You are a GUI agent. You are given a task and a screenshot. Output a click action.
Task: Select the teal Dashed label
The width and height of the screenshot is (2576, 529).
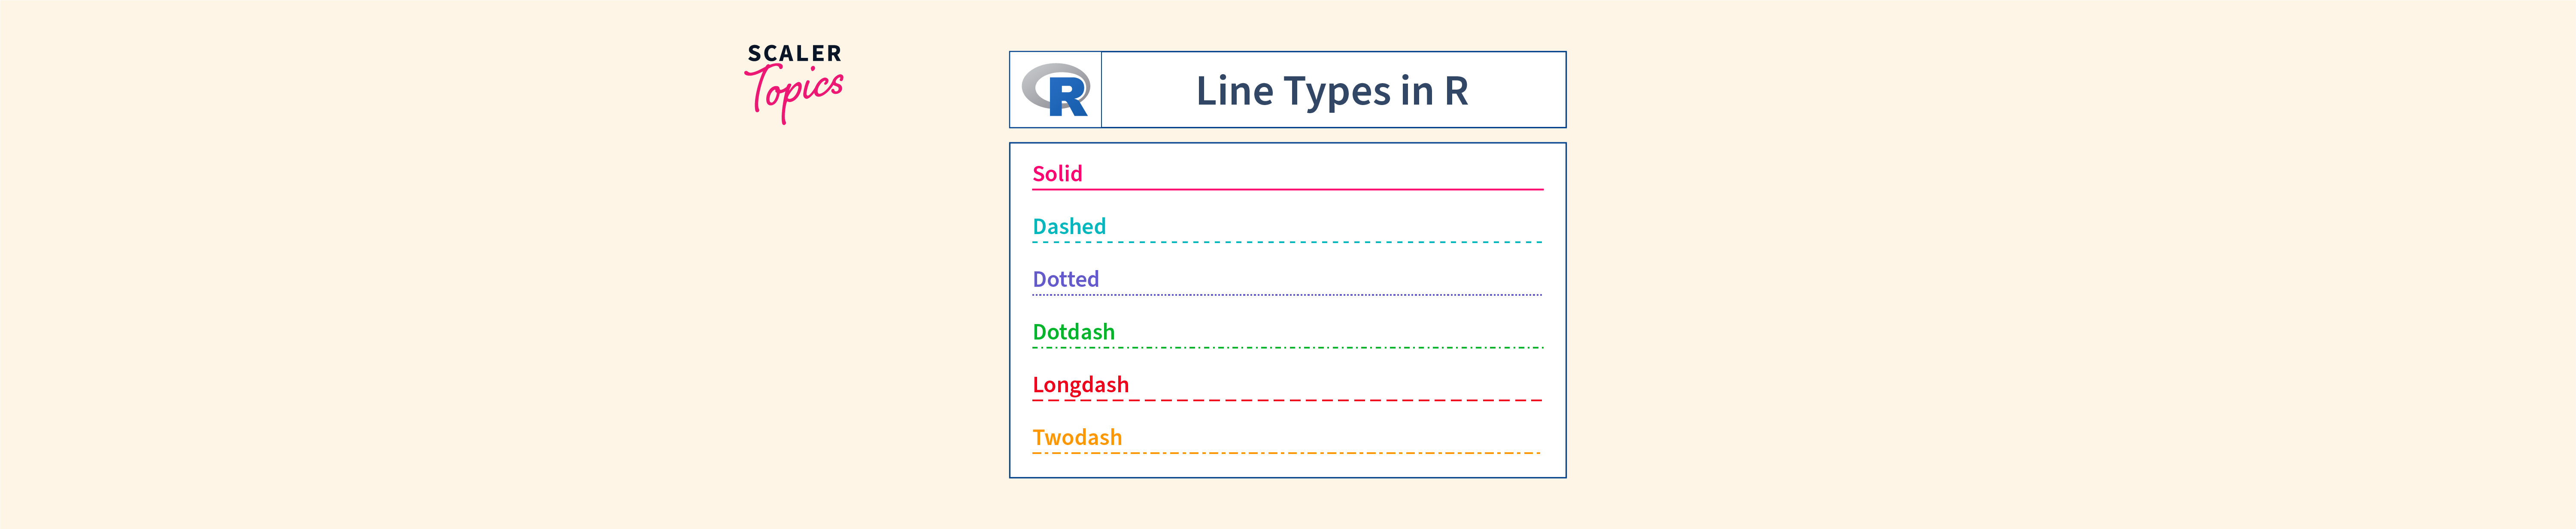1069,227
